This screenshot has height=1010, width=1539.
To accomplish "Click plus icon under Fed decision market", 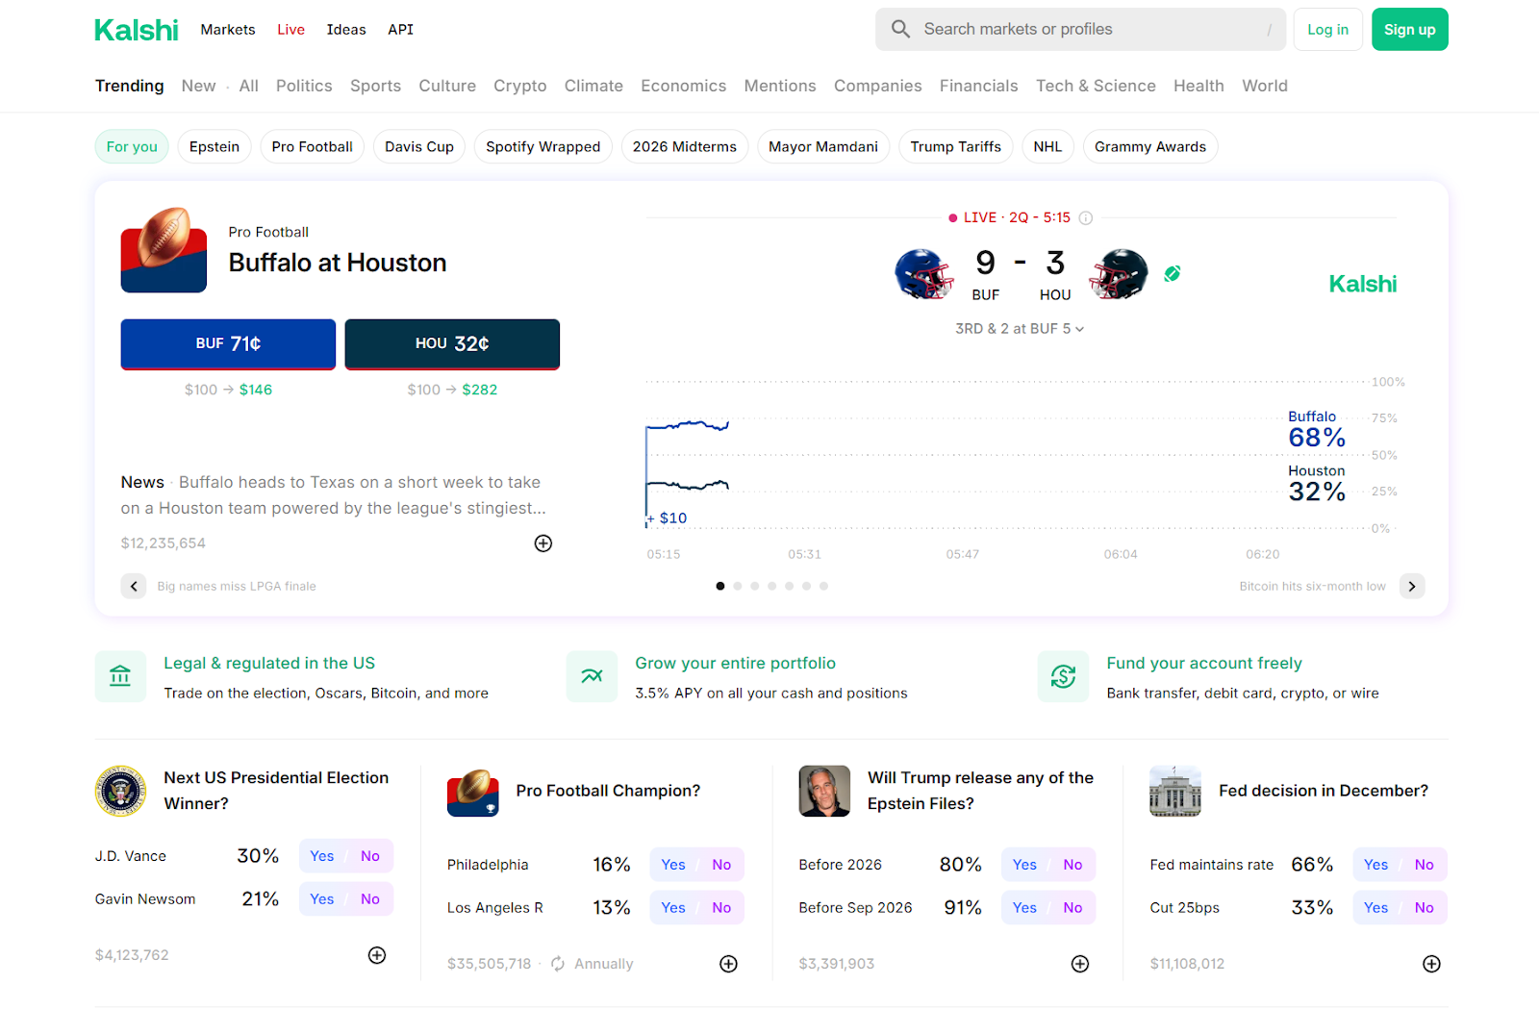I will click(1431, 964).
